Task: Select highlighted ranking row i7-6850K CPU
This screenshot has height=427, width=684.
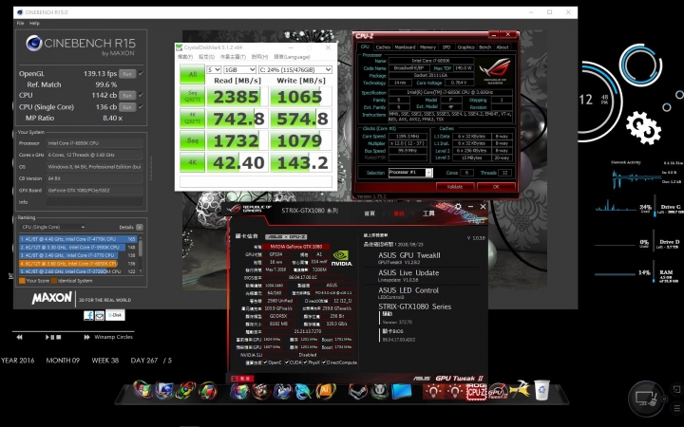Action: point(78,264)
